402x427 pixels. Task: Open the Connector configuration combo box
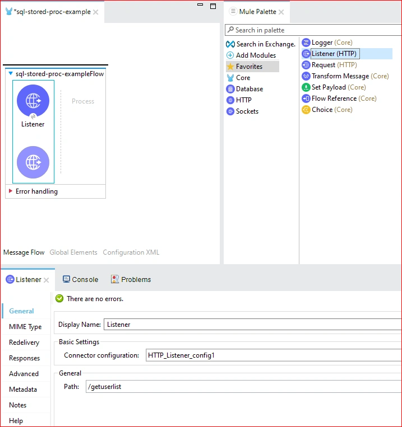coord(274,355)
